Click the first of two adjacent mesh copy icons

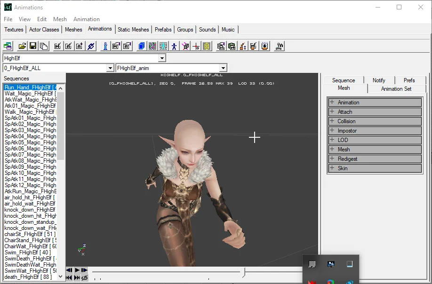tap(221, 46)
